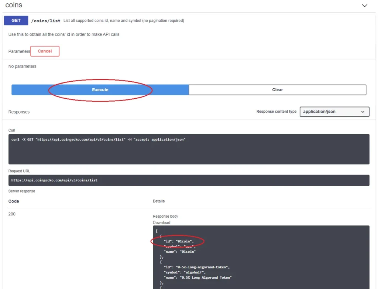
Task: Click the GET method badge
Action: click(16, 21)
